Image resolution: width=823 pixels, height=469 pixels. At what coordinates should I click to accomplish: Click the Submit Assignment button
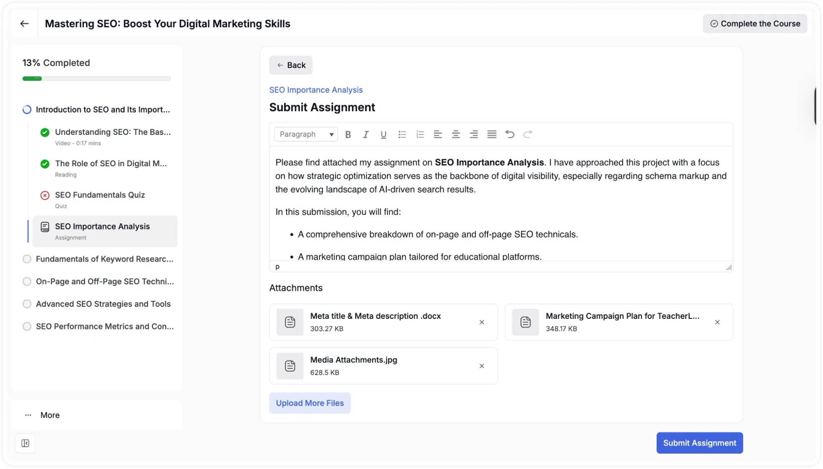point(699,443)
